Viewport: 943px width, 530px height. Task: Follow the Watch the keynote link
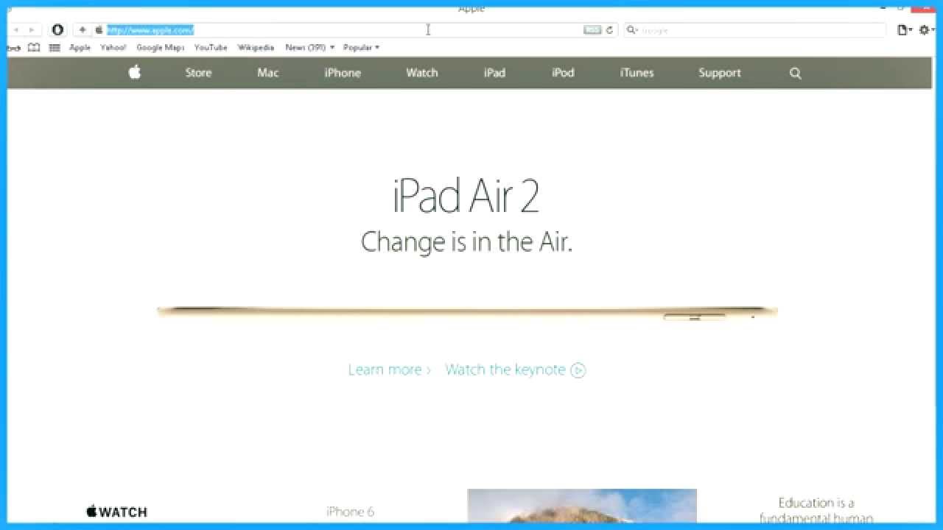pos(505,370)
